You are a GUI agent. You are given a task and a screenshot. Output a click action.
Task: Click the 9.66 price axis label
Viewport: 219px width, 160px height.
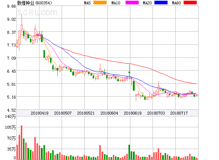tap(11, 6)
